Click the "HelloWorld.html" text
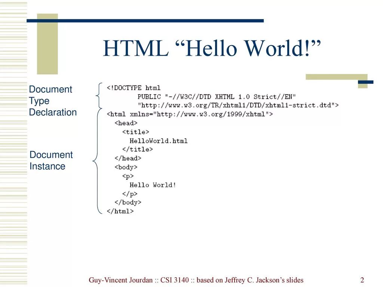Viewport: 383px width, 287px height. (159, 141)
